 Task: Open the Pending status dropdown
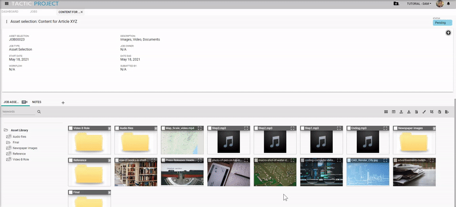[442, 23]
